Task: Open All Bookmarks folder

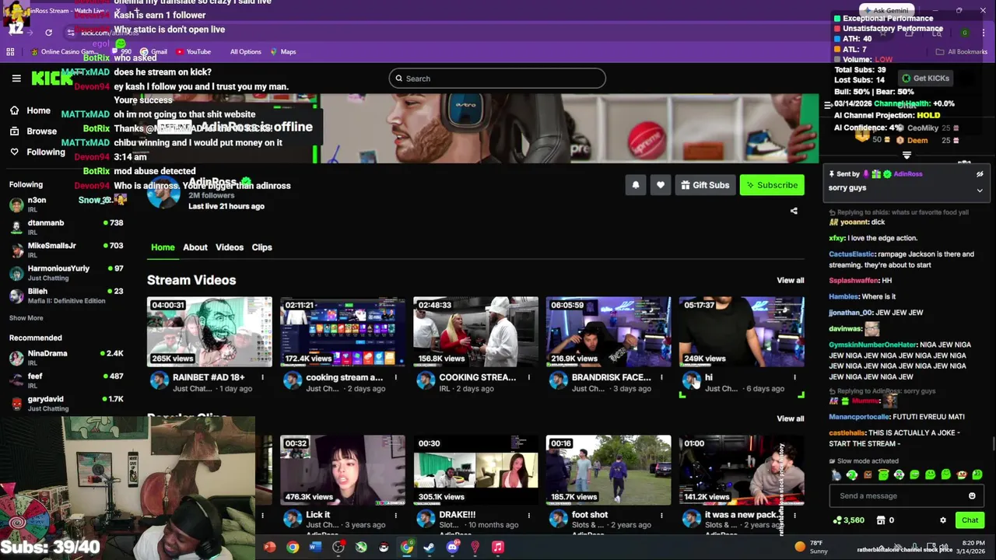Action: coord(962,52)
